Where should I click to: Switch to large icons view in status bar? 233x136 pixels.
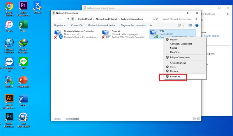(198, 119)
